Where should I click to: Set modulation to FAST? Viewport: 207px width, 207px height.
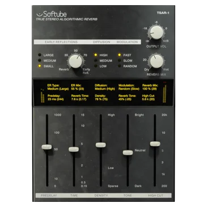120,55
